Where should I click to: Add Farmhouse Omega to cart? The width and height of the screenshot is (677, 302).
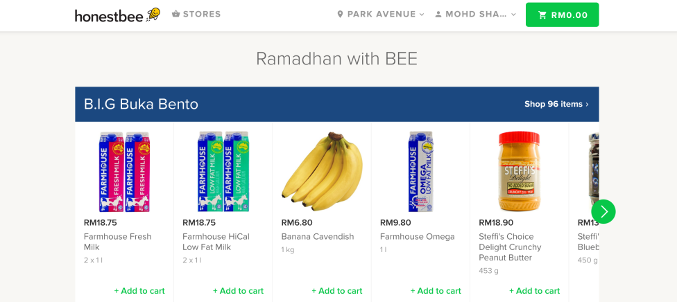(x=436, y=291)
